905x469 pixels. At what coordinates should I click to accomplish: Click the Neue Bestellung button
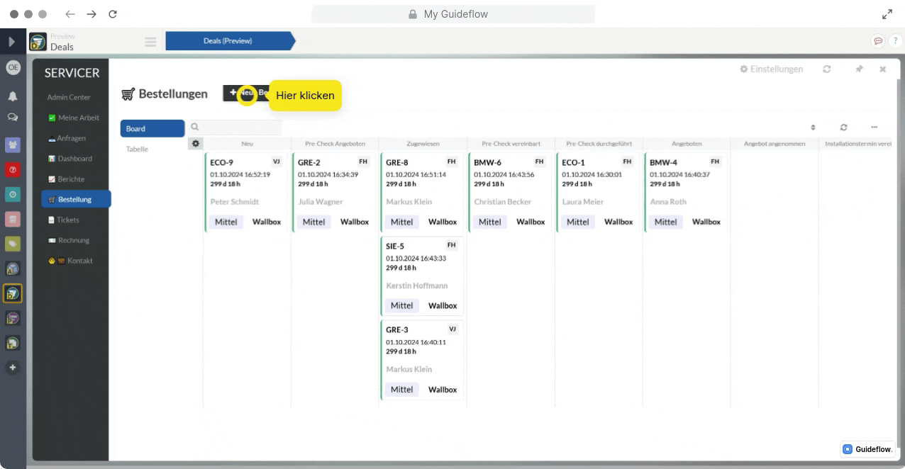click(x=246, y=93)
